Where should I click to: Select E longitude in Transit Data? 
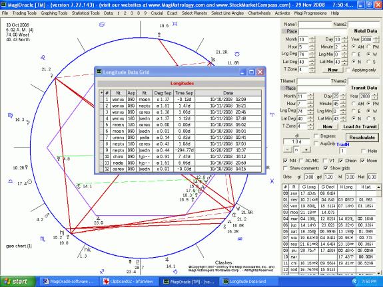coord(354,111)
